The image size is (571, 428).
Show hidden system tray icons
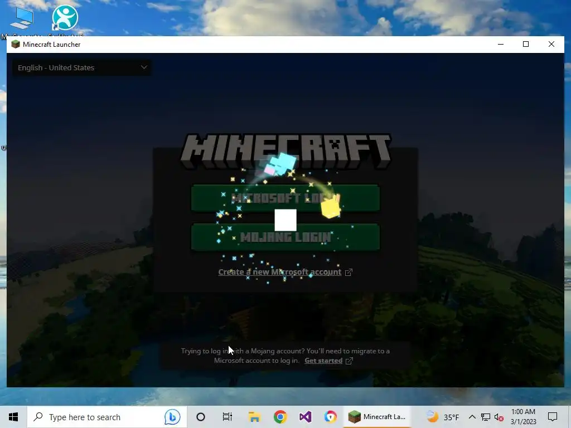click(472, 417)
